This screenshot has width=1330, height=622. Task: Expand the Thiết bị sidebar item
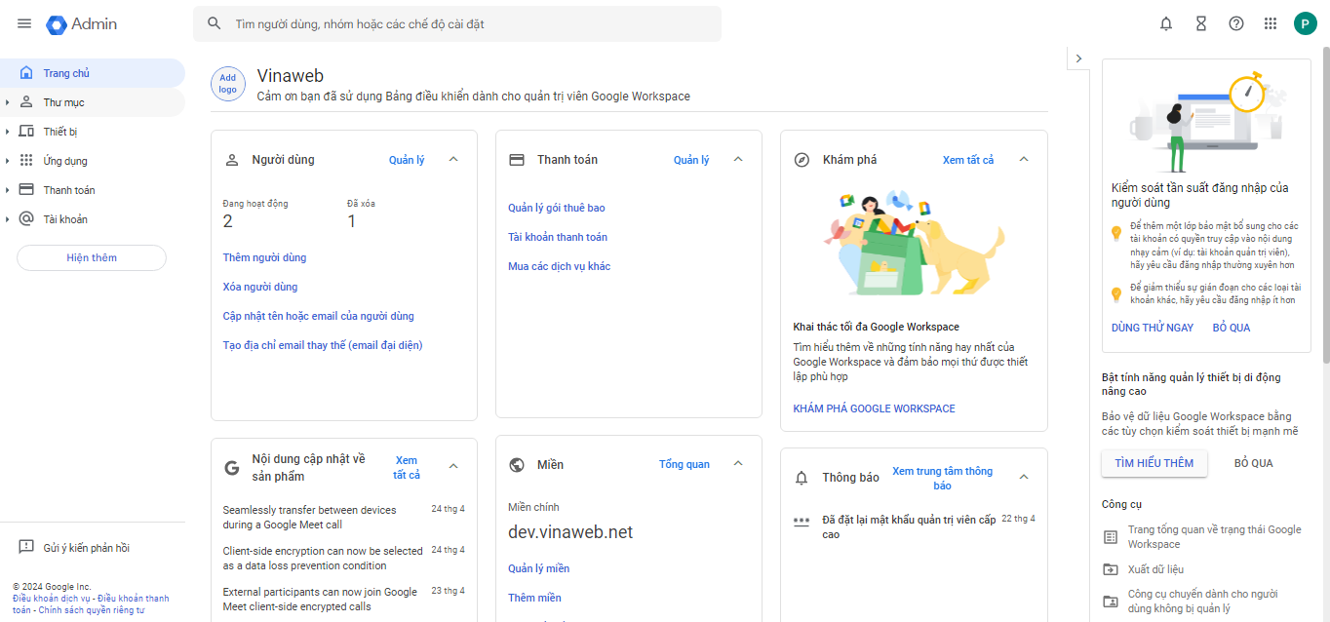point(8,132)
